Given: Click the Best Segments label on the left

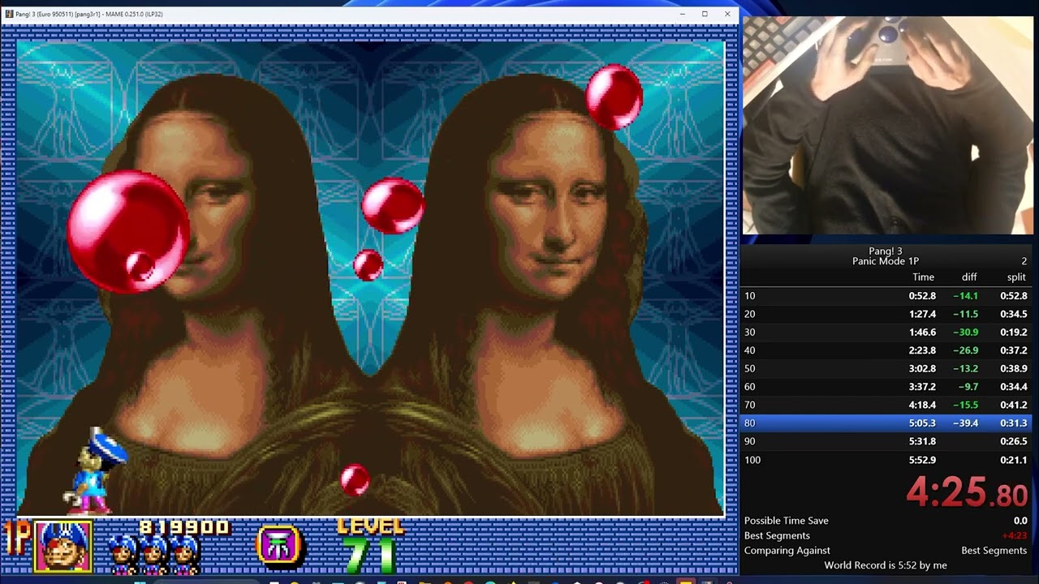Looking at the screenshot, I should coord(777,535).
